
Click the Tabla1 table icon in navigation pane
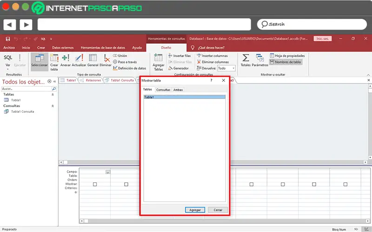pos(7,100)
